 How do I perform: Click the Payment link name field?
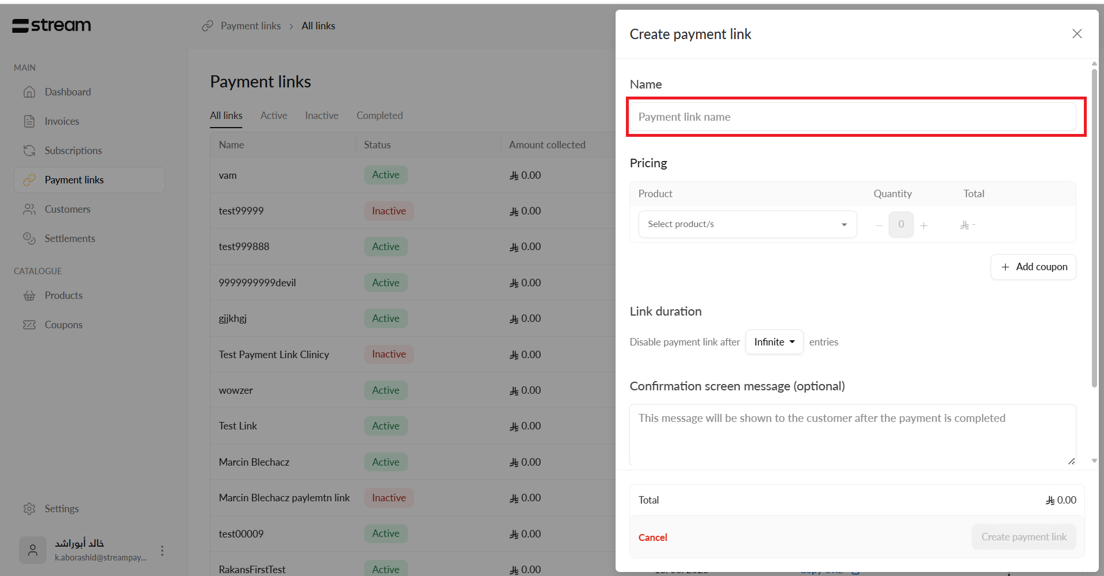coord(852,117)
